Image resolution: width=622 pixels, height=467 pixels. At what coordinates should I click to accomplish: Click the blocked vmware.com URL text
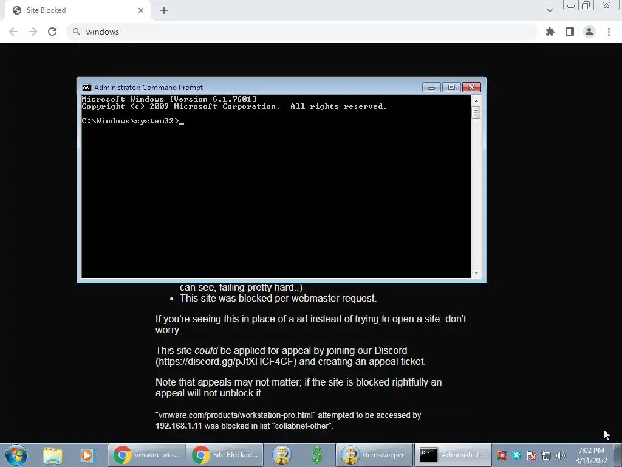(x=236, y=415)
